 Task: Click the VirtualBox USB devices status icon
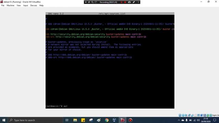[192, 115]
